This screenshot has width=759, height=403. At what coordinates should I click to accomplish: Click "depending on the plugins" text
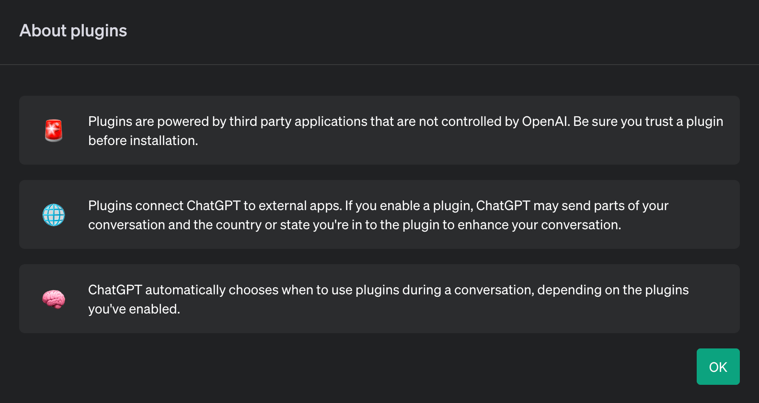[613, 290]
